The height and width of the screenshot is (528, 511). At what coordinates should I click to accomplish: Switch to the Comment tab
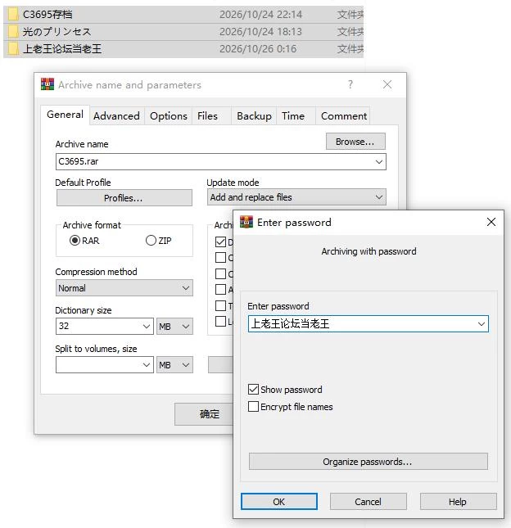pos(344,116)
